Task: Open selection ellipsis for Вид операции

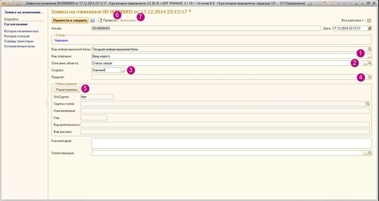Action: (x=370, y=57)
